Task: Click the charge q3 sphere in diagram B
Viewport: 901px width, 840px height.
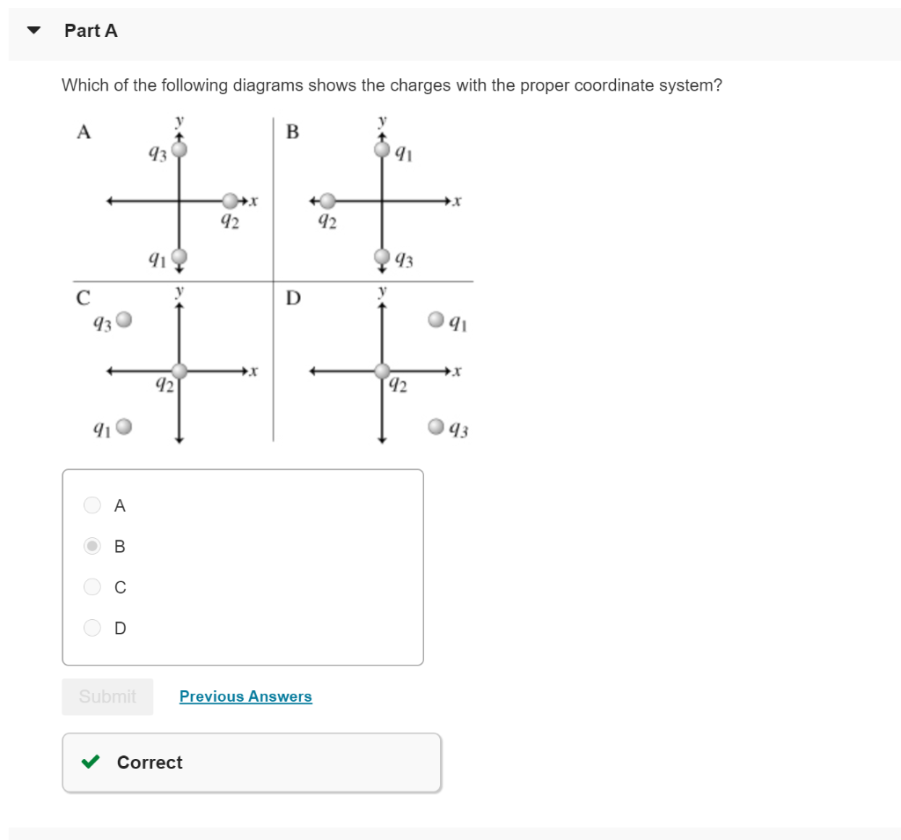Action: 381,255
